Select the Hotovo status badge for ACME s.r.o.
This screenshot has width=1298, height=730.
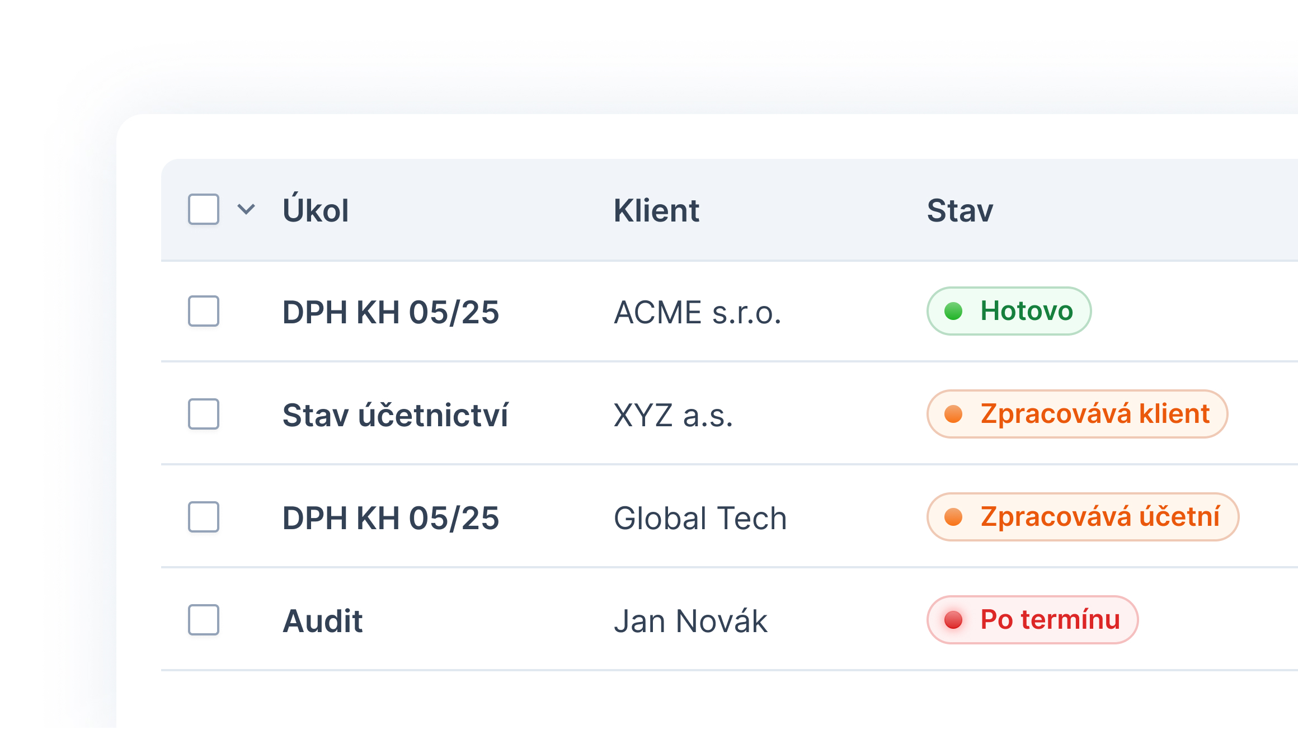tap(1008, 312)
